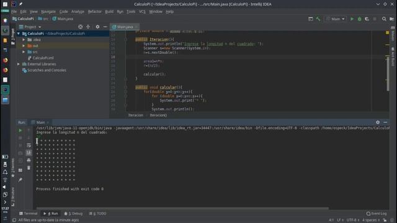Click the Project vertical tool window tab
Screen dimensions: 397x223
13,36
